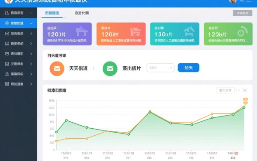Viewport: 257px width, 161px height.
Task: Click the inbox tray icon in the sidebar
Action: (x=7, y=54)
